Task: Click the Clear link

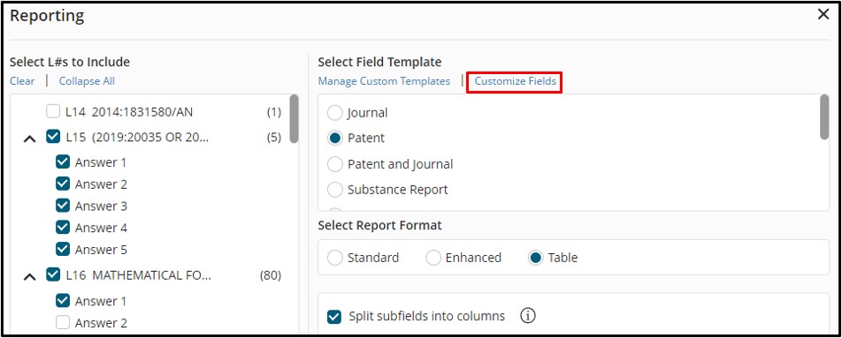Action: coord(22,81)
